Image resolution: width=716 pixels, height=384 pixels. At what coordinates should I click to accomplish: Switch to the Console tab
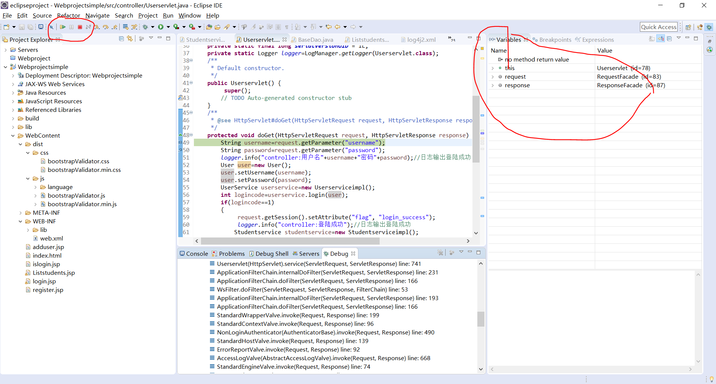click(194, 254)
